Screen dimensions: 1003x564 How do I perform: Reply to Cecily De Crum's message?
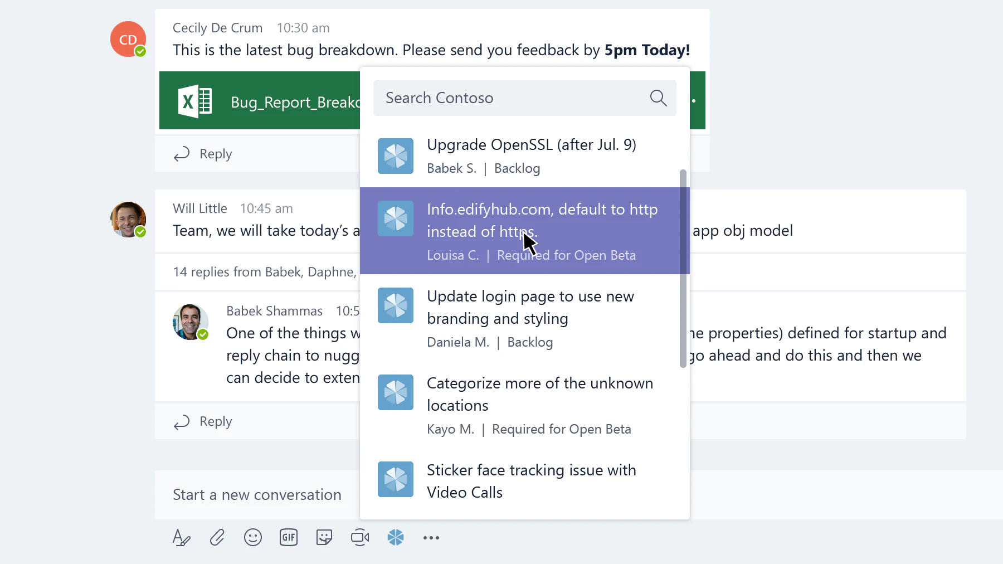point(202,153)
